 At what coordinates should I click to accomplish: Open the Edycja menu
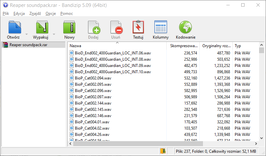tap(19, 14)
